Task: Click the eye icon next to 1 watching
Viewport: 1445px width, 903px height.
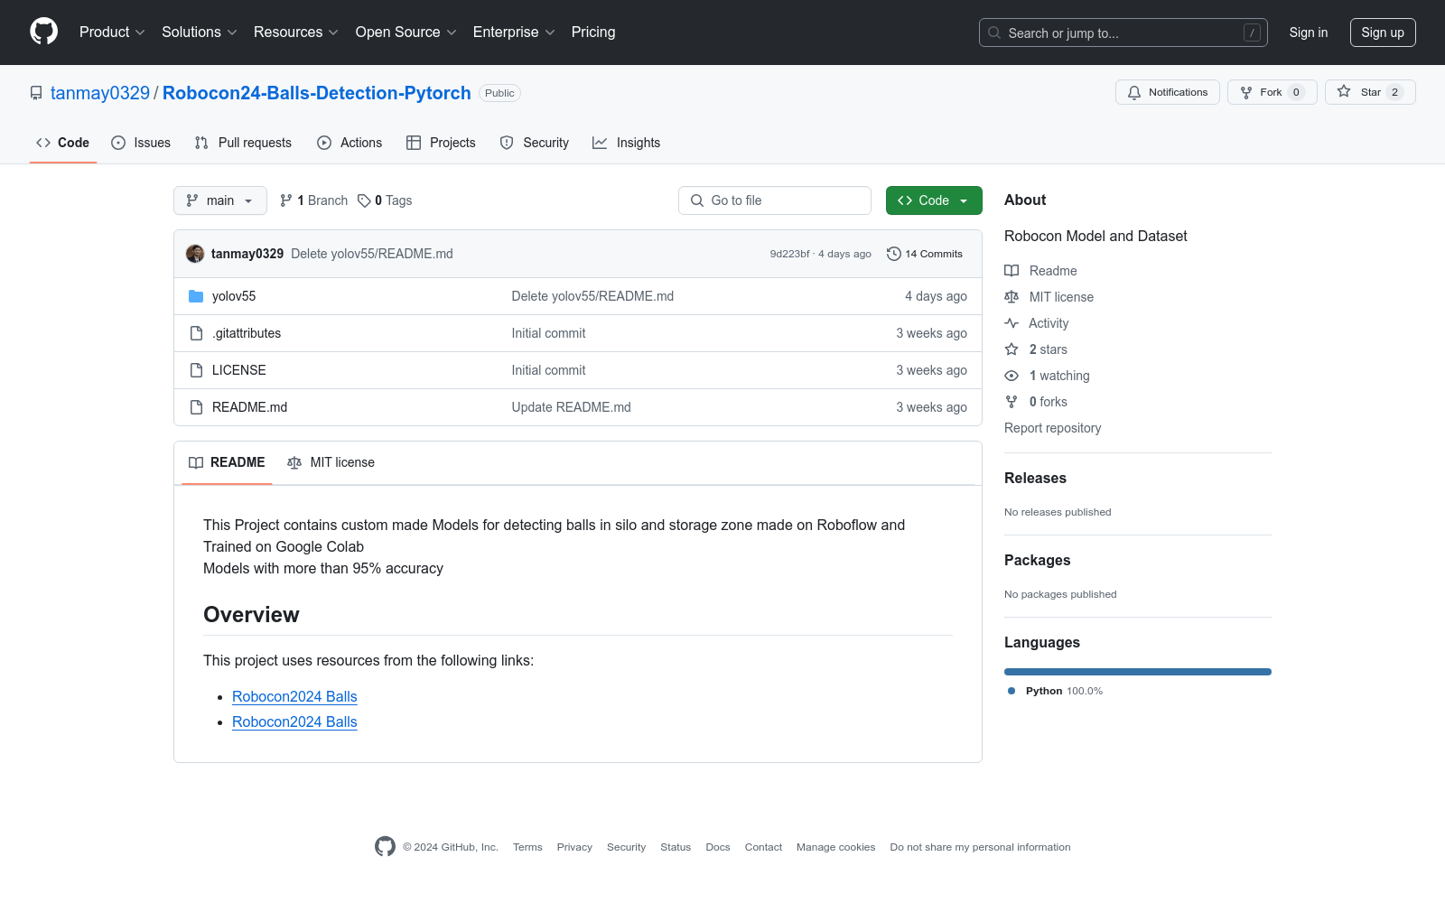Action: click(1011, 376)
